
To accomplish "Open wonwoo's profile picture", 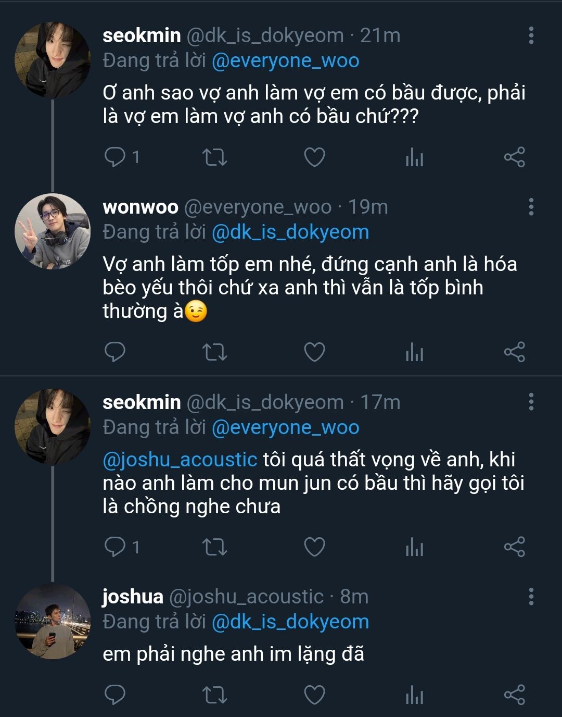I will click(53, 232).
